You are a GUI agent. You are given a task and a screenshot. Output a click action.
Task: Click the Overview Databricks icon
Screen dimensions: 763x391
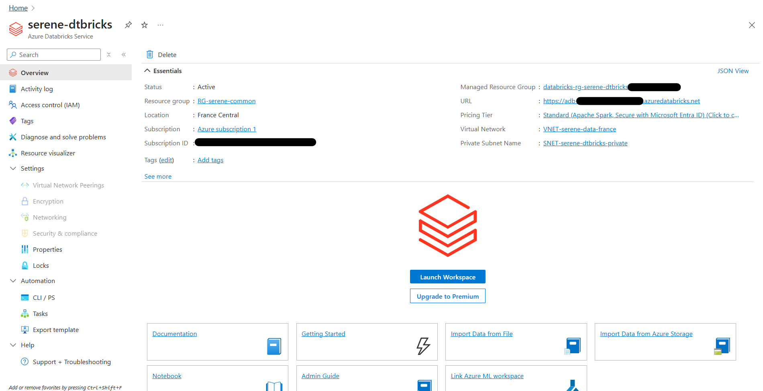pos(13,73)
